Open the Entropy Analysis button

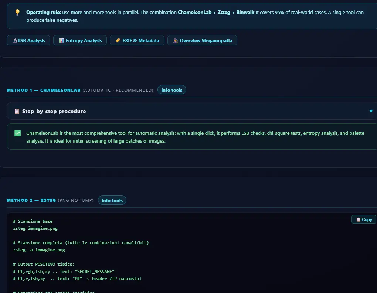coord(80,40)
